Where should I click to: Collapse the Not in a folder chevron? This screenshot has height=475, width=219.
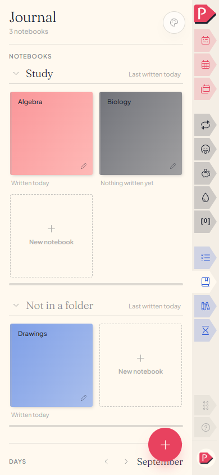click(x=16, y=306)
